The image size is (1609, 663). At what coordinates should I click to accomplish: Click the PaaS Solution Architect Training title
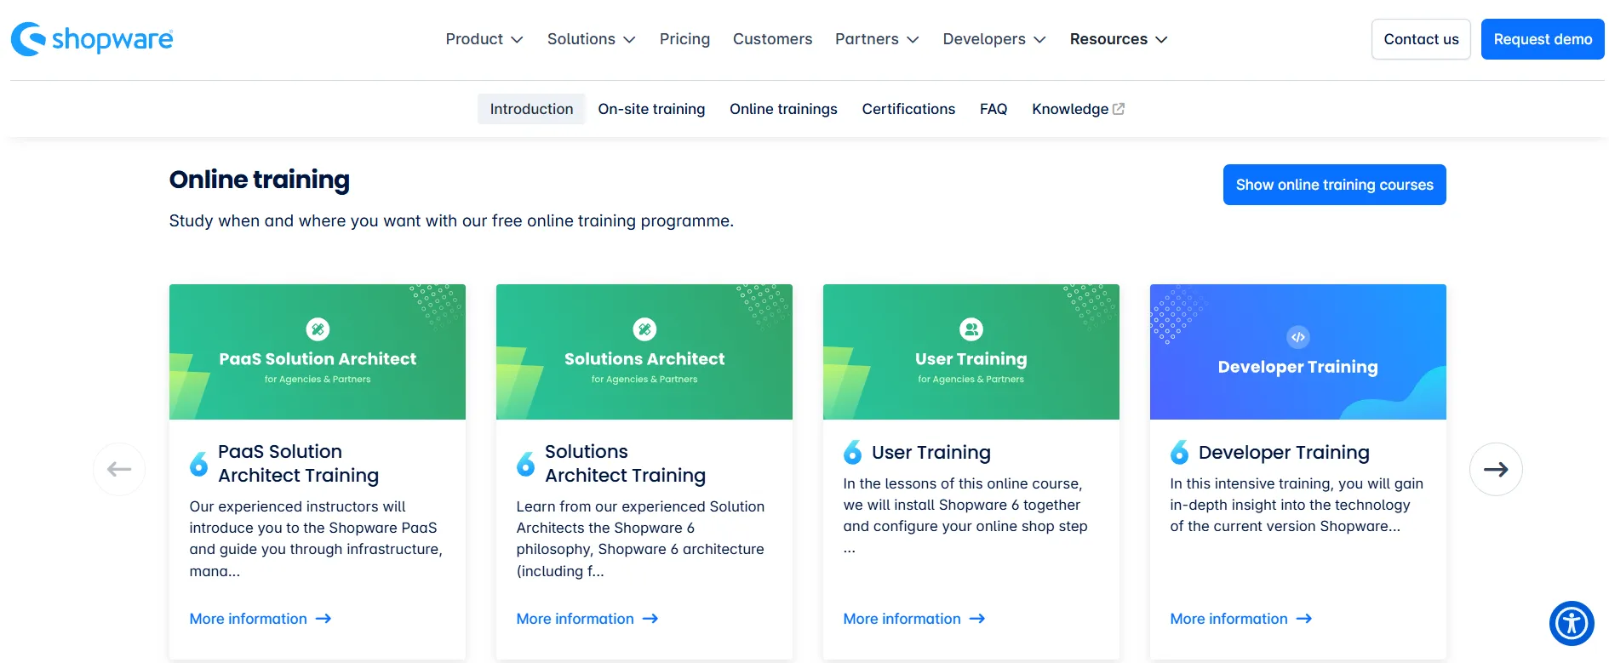point(298,464)
